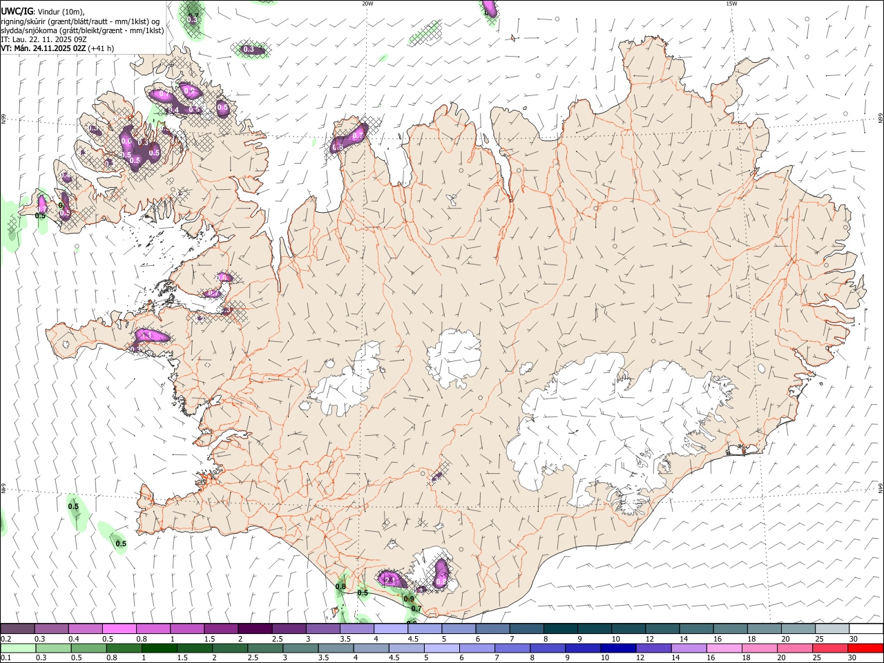
Task: Click the rain legend swatch between 2 and 2.5
Action: coord(230,648)
